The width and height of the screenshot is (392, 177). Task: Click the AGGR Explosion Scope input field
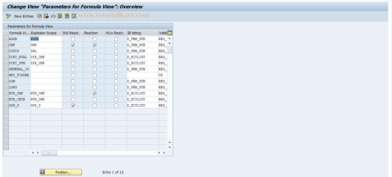[46, 39]
